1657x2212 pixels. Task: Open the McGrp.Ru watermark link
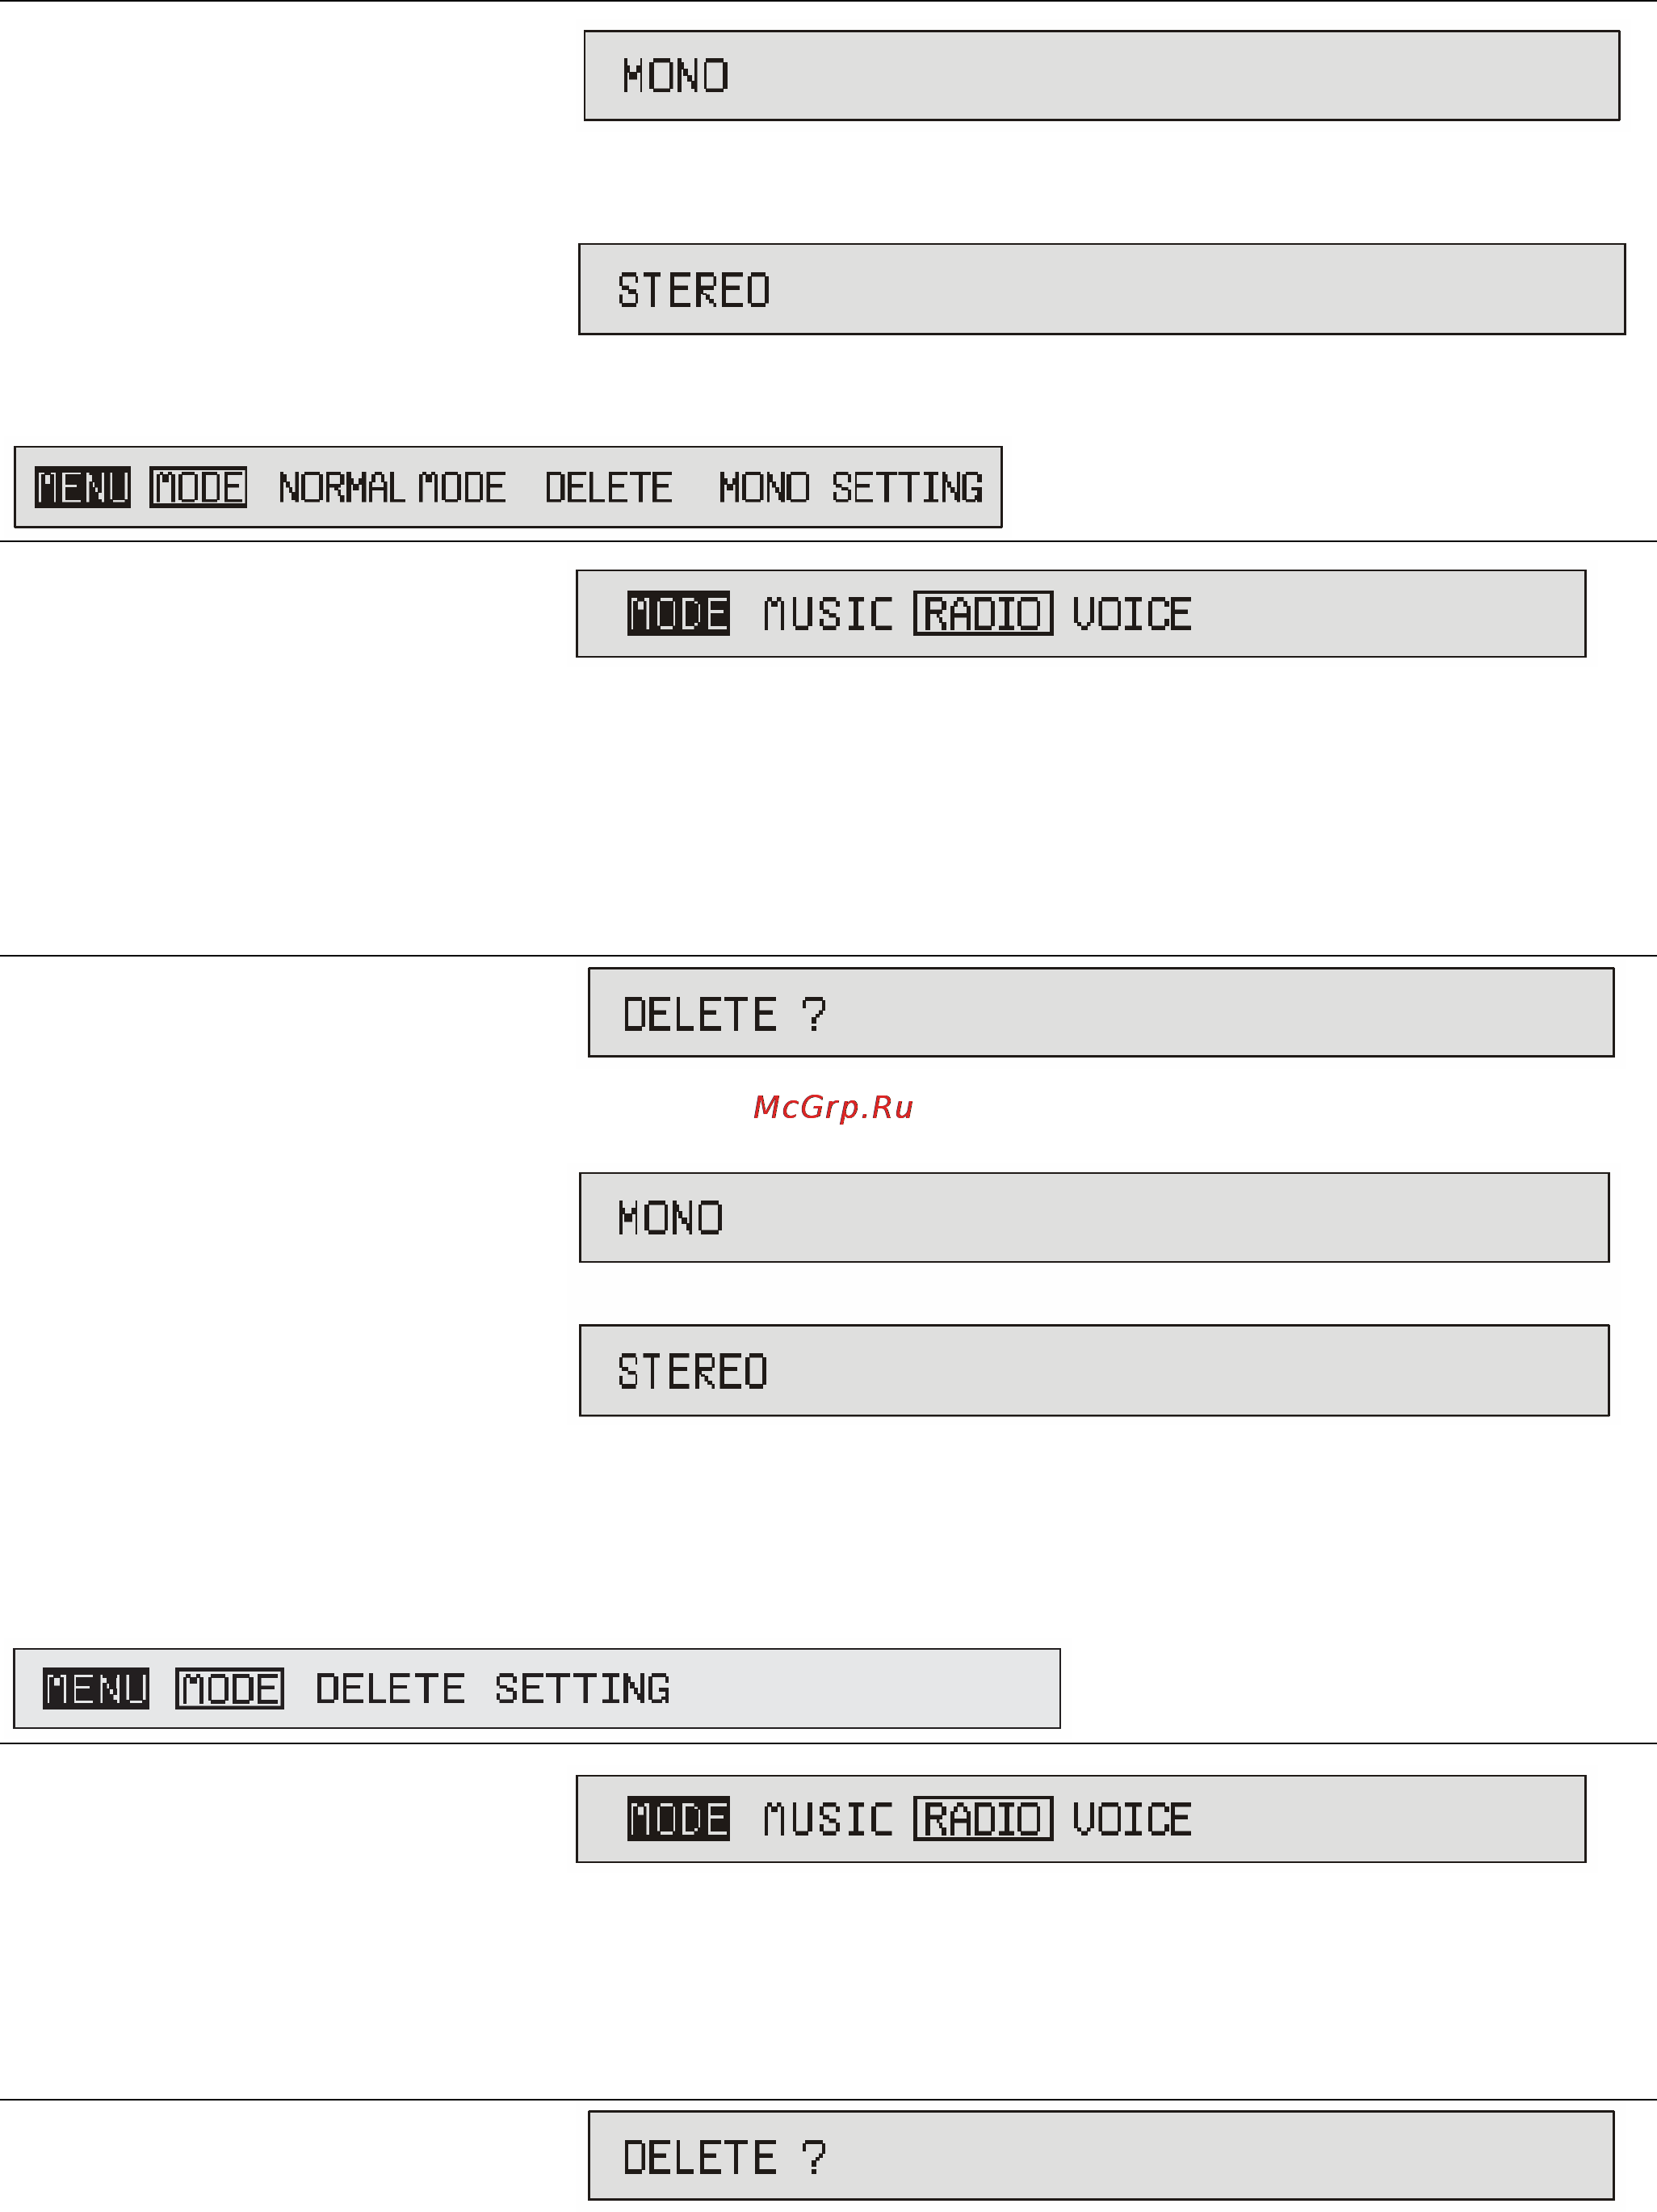click(833, 1107)
